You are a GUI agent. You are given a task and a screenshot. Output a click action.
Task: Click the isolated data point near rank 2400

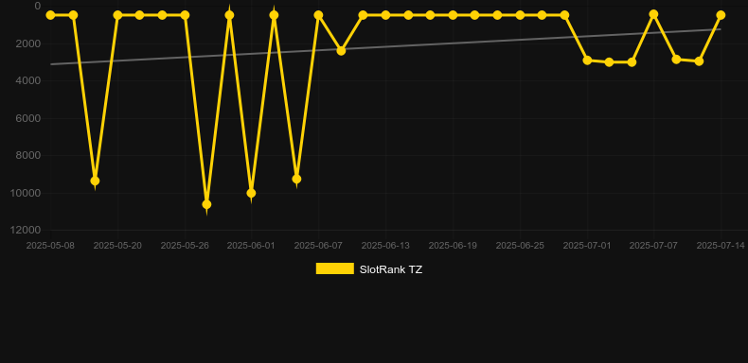tap(341, 50)
